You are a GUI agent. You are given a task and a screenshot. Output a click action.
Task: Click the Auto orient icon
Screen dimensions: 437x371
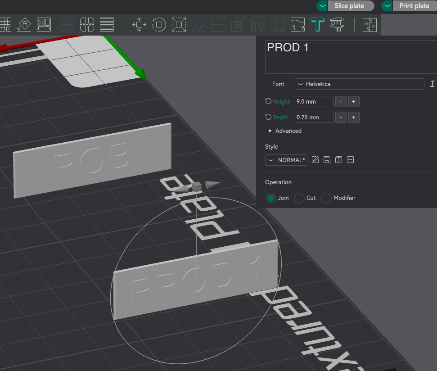tap(24, 24)
